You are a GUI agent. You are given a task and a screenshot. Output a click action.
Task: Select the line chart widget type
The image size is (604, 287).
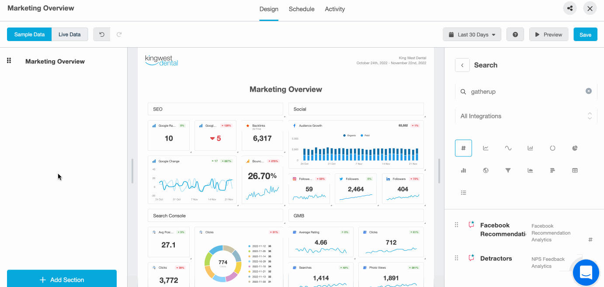pyautogui.click(x=486, y=148)
